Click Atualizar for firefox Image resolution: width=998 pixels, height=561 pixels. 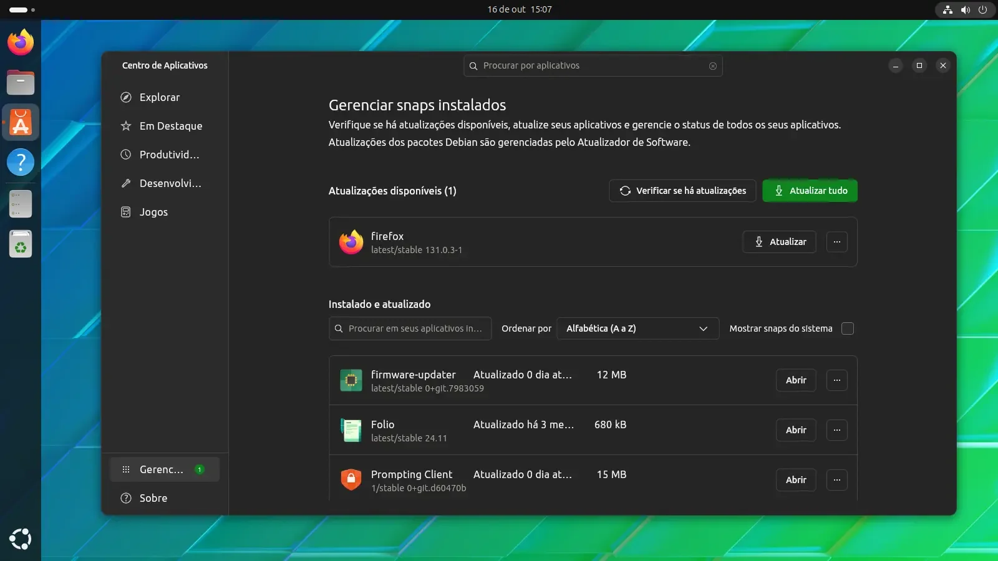[779, 242]
